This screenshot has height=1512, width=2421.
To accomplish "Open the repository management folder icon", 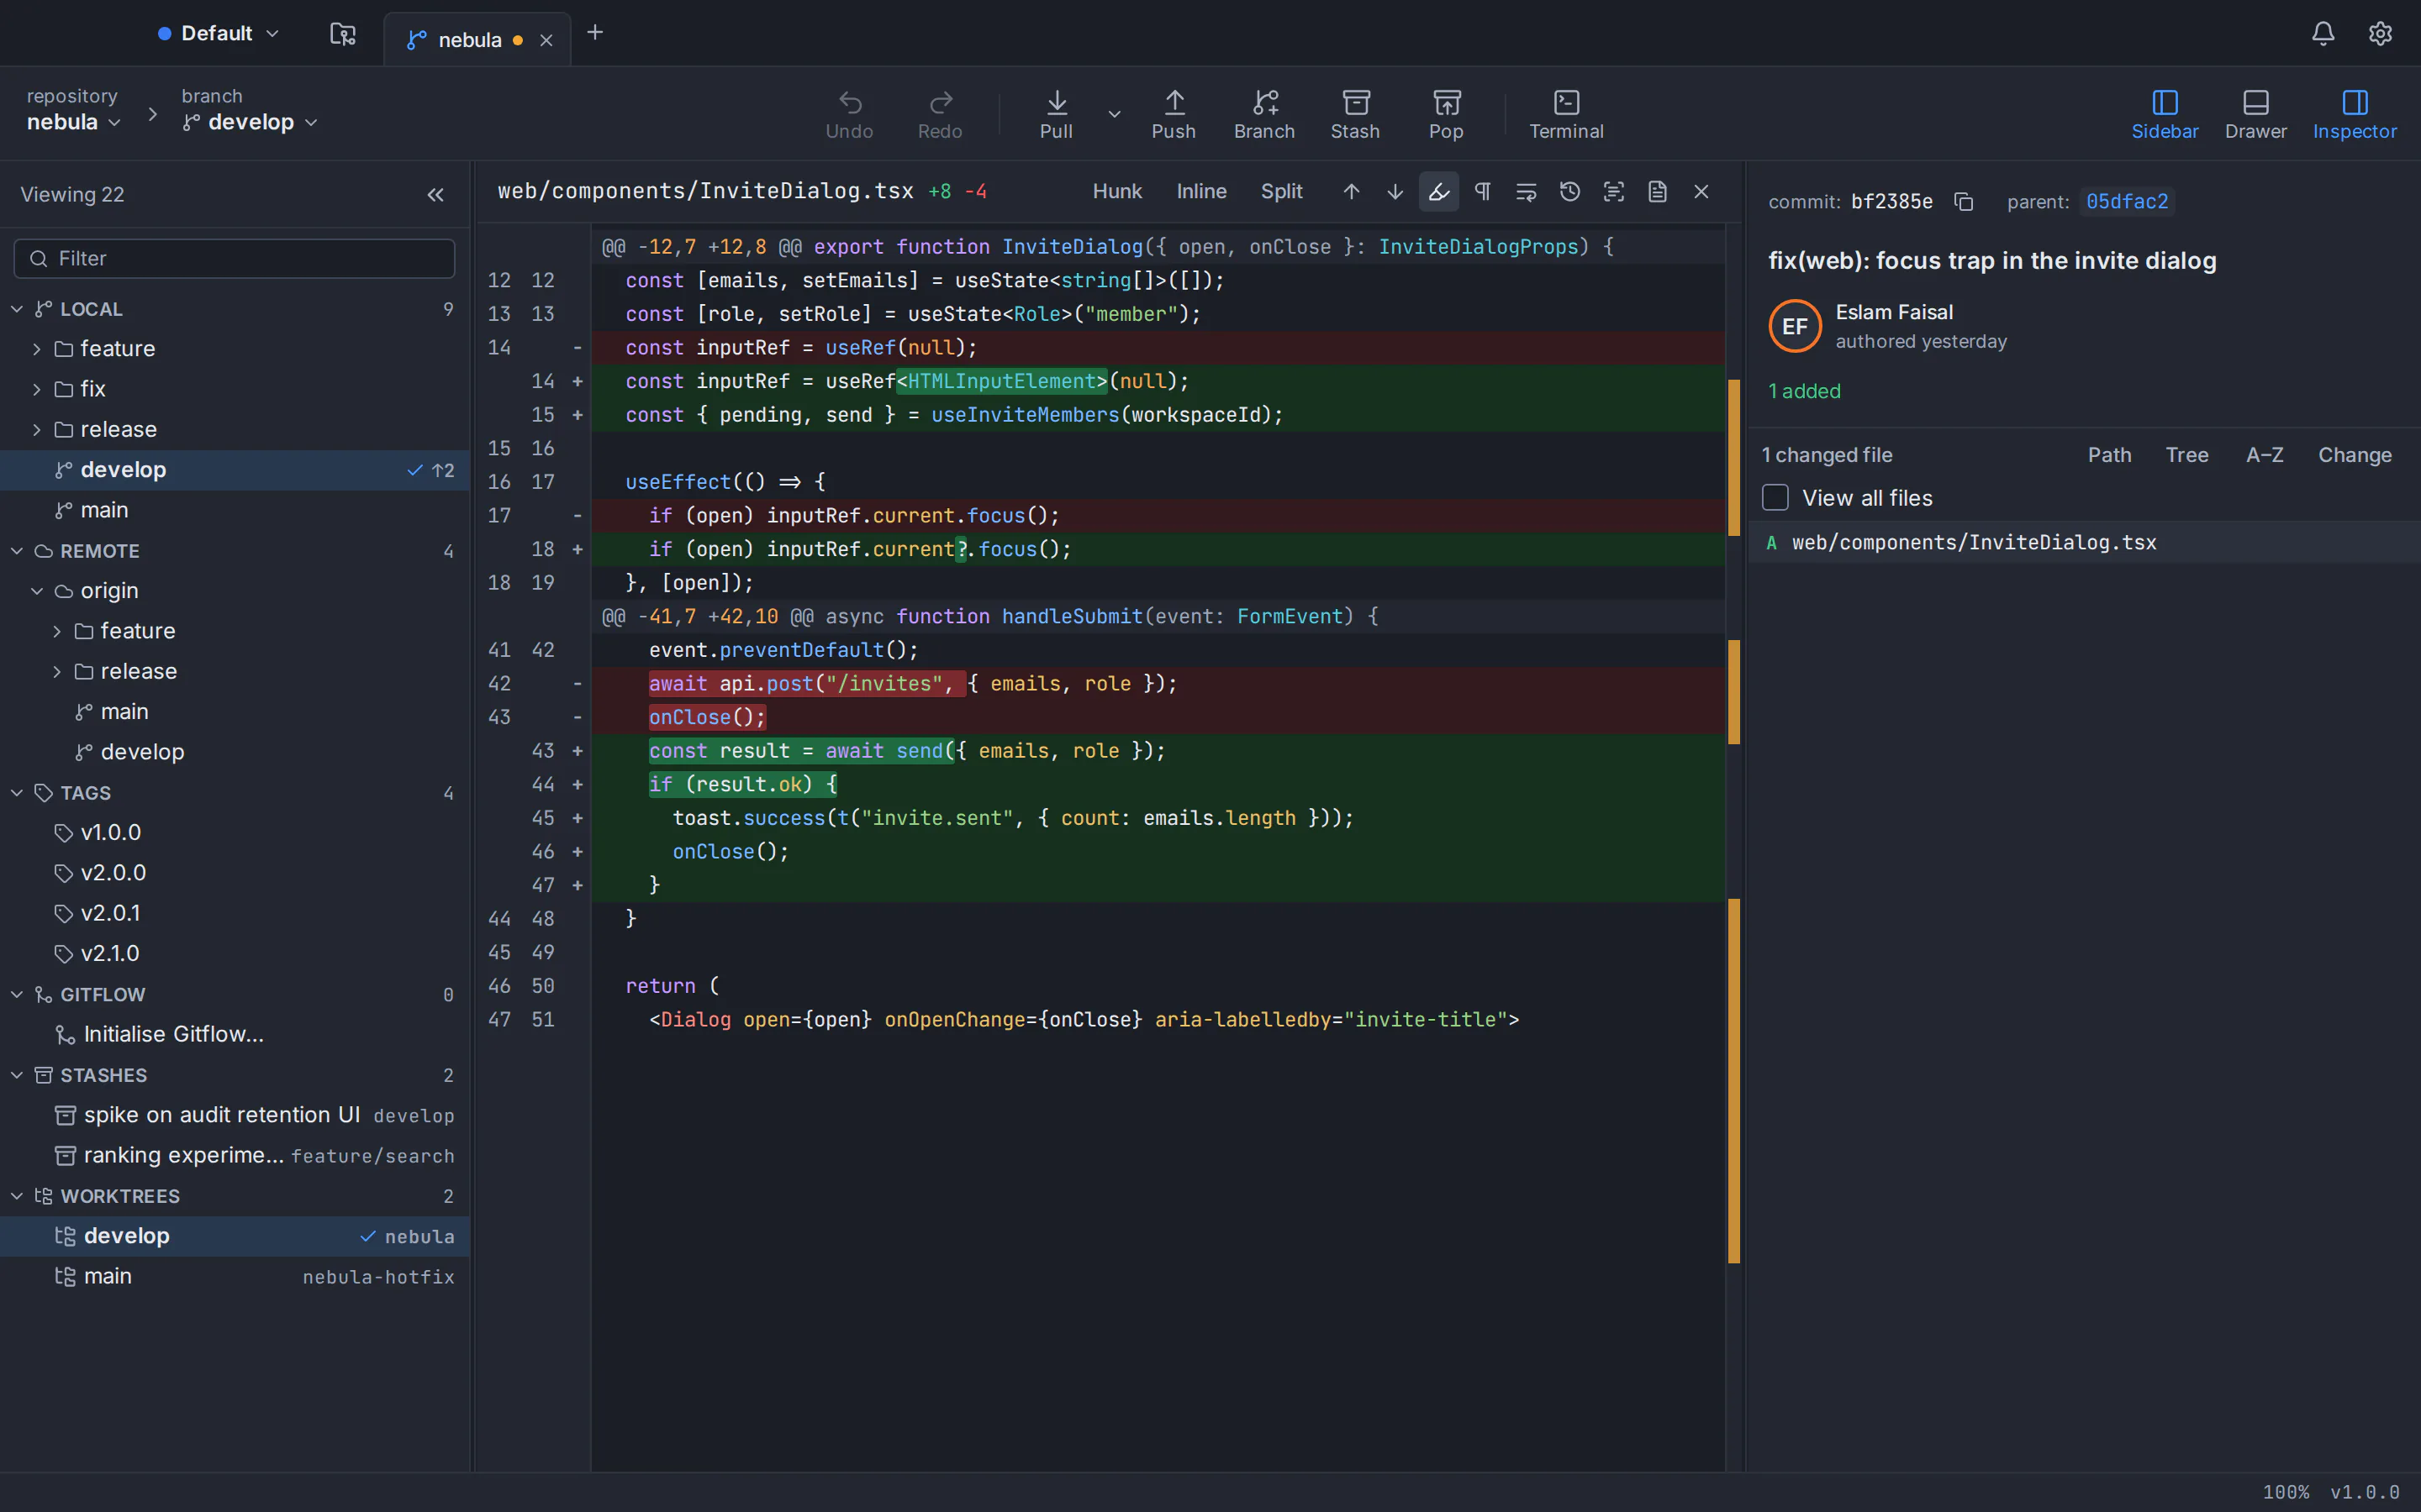I will point(342,34).
